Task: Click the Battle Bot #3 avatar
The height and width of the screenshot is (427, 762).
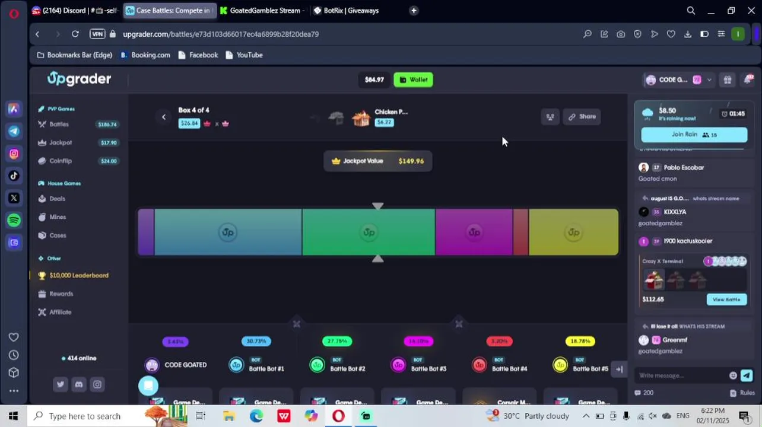Action: pos(398,365)
